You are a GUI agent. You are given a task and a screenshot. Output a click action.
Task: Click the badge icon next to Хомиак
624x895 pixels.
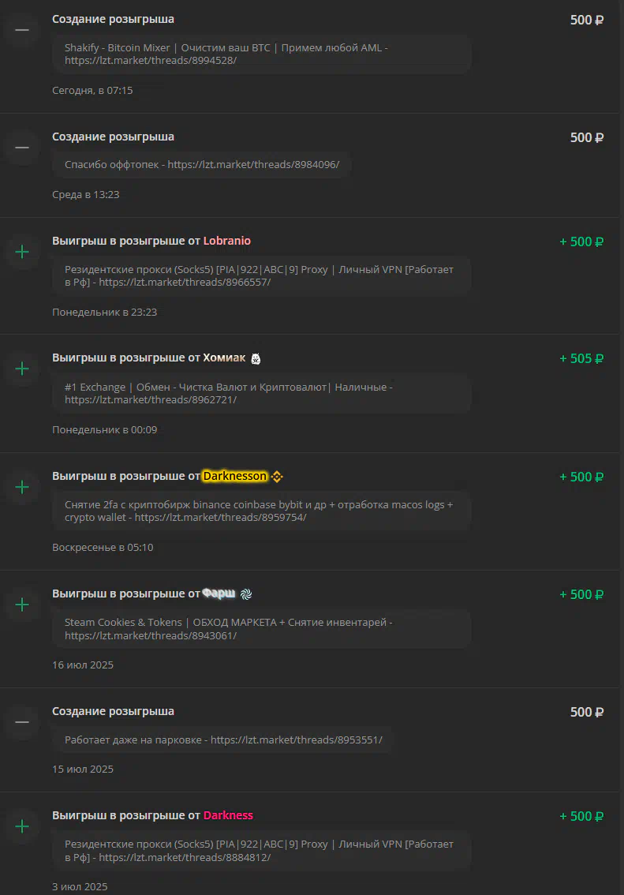[256, 358]
